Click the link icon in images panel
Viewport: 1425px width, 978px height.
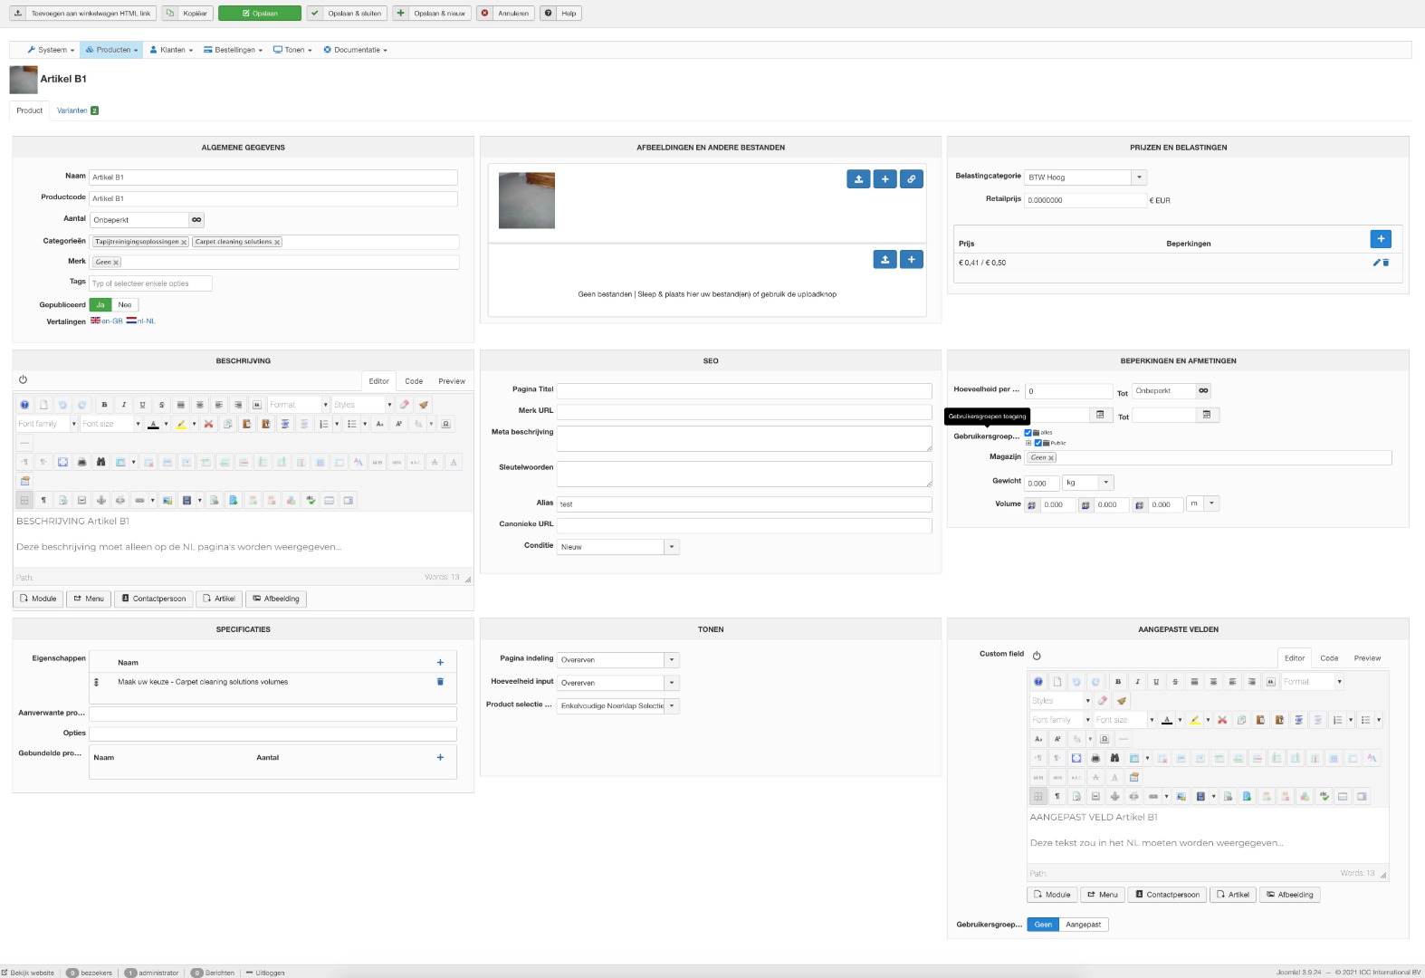pyautogui.click(x=912, y=179)
